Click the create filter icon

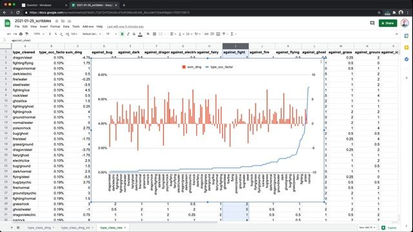pyautogui.click(x=225, y=34)
